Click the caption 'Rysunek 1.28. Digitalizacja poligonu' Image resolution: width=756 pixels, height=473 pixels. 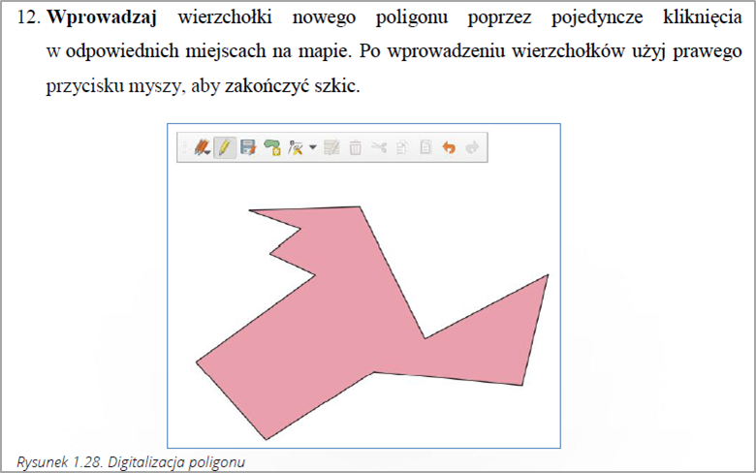tap(131, 462)
